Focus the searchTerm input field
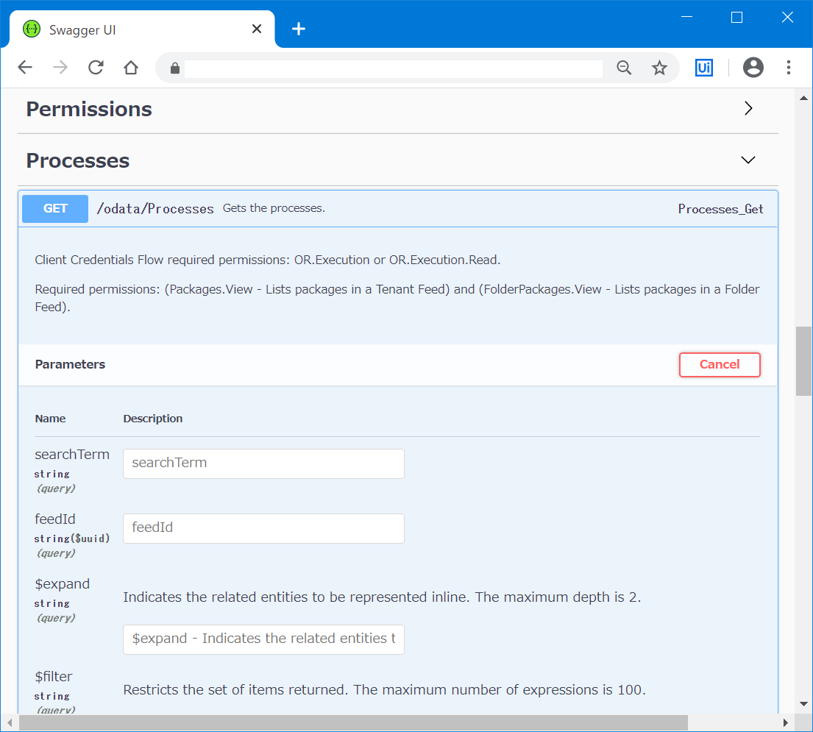Image resolution: width=813 pixels, height=732 pixels. point(263,463)
